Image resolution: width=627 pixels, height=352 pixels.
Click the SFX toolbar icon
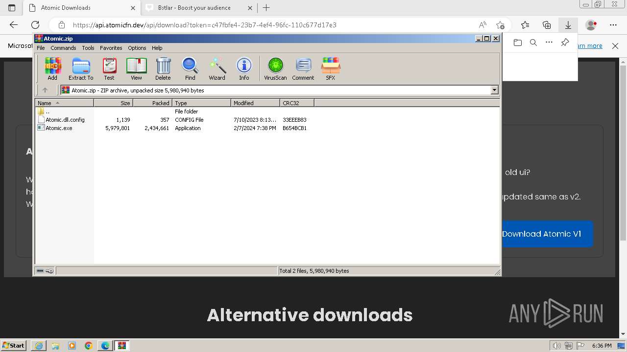click(x=331, y=68)
